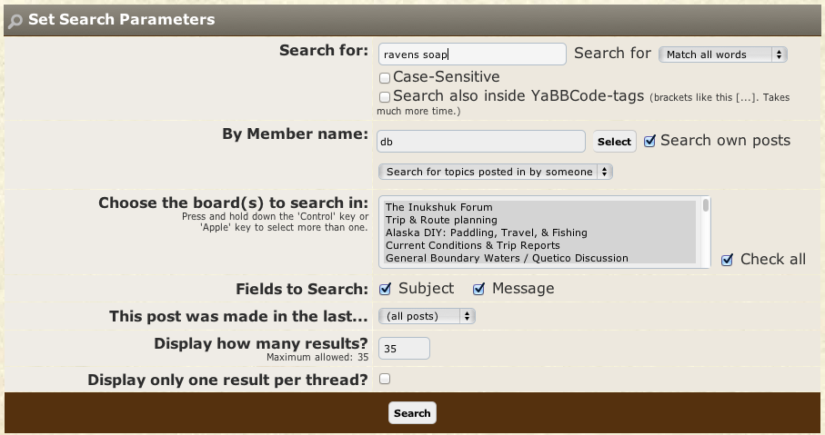This screenshot has width=825, height=435.
Task: Enable Search also inside YaBBCode-tags
Action: (385, 97)
